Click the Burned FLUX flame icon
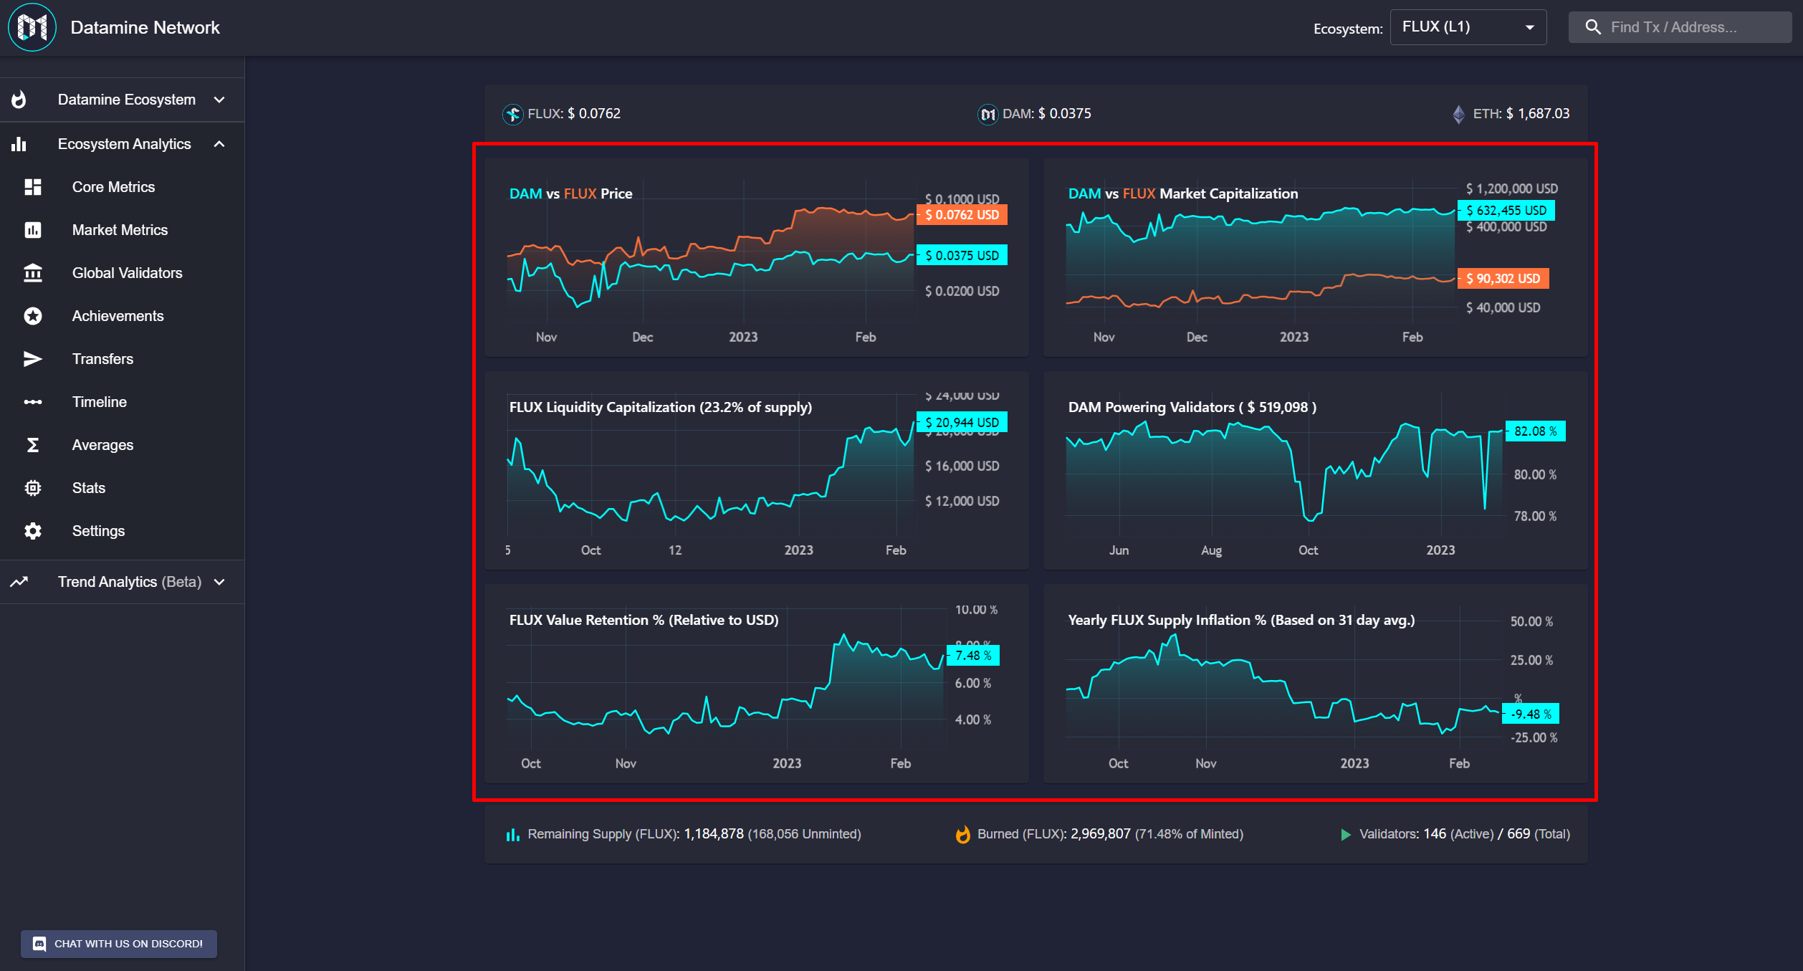This screenshot has height=971, width=1803. [x=963, y=834]
